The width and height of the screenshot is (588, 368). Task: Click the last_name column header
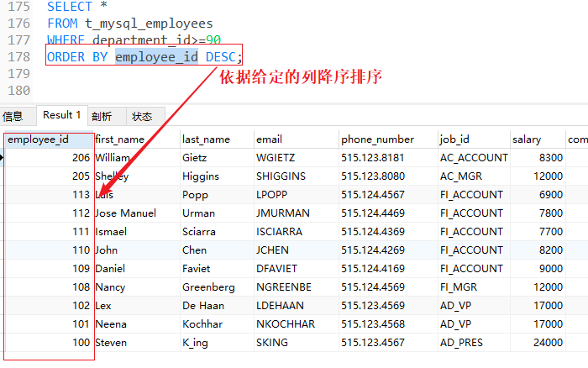[217, 139]
